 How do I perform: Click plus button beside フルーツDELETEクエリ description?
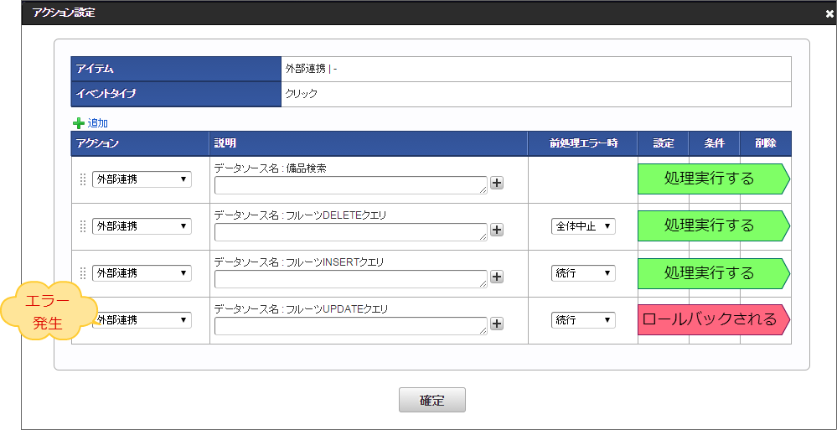[497, 231]
